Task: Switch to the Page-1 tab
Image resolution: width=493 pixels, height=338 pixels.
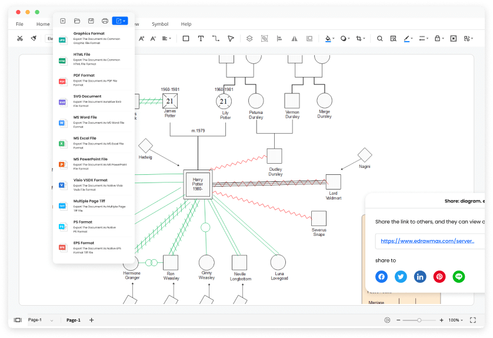Action: click(74, 320)
